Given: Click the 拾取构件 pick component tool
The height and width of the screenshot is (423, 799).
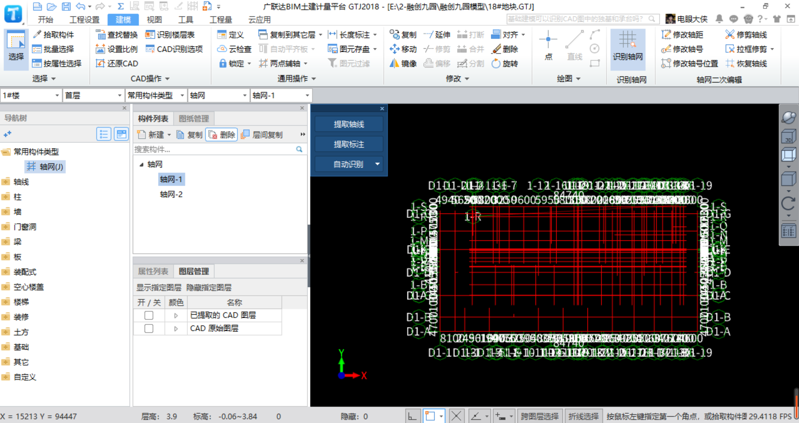Looking at the screenshot, I should (53, 35).
